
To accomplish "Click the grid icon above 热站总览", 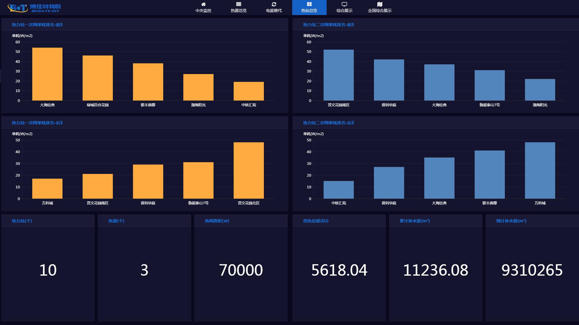I will point(309,4).
